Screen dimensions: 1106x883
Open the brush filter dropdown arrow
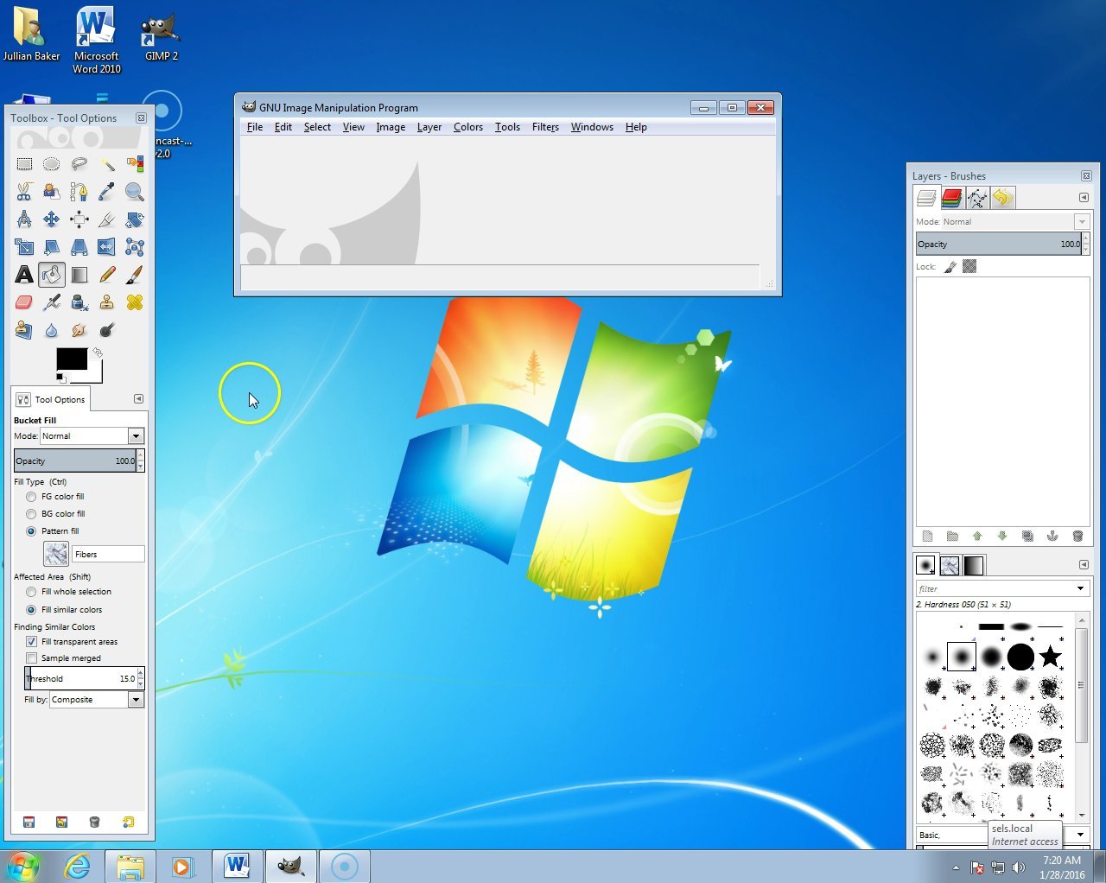point(1080,588)
